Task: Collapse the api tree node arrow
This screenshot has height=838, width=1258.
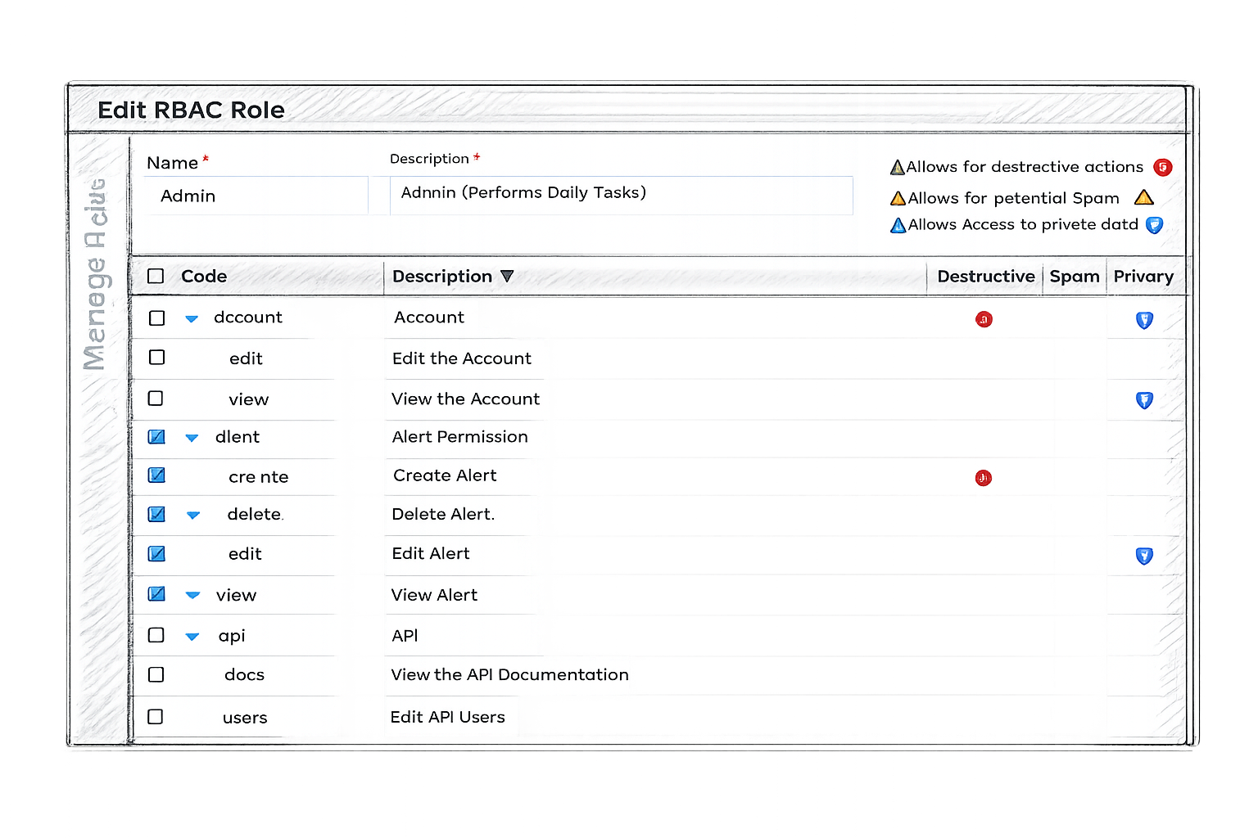Action: [x=192, y=637]
